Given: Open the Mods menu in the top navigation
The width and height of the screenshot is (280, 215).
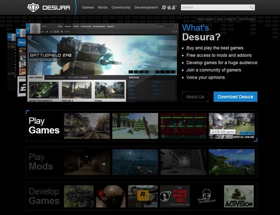Looking at the screenshot, I should (x=102, y=7).
